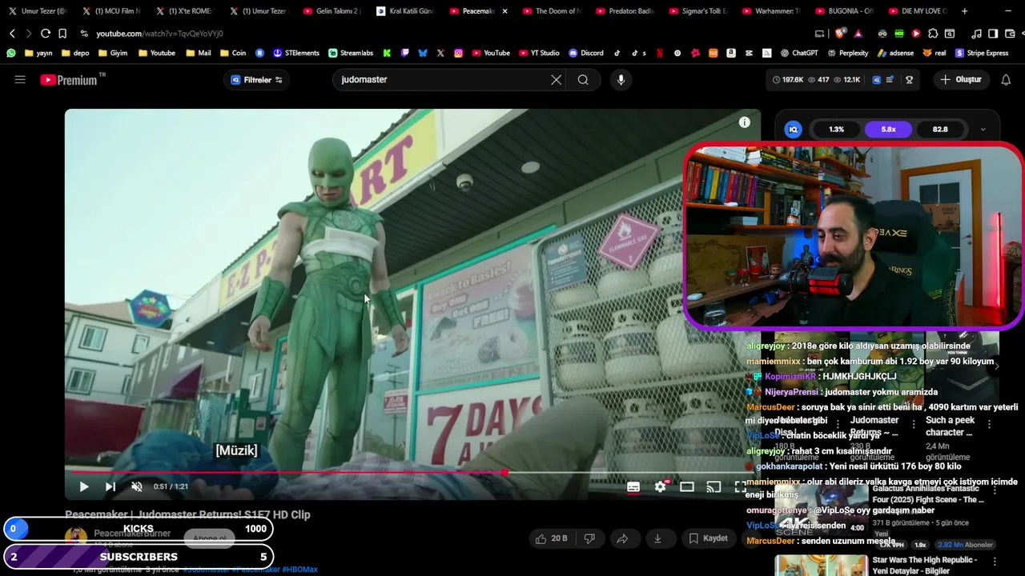Open vidIQ list icon in header
This screenshot has width=1025, height=576.
[x=890, y=80]
